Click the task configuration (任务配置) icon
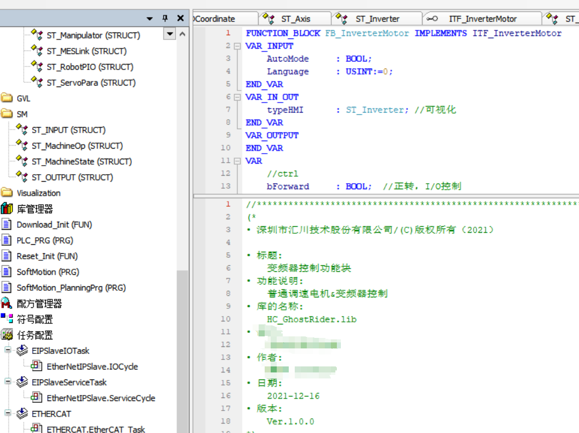Image resolution: width=579 pixels, height=433 pixels. click(7, 335)
